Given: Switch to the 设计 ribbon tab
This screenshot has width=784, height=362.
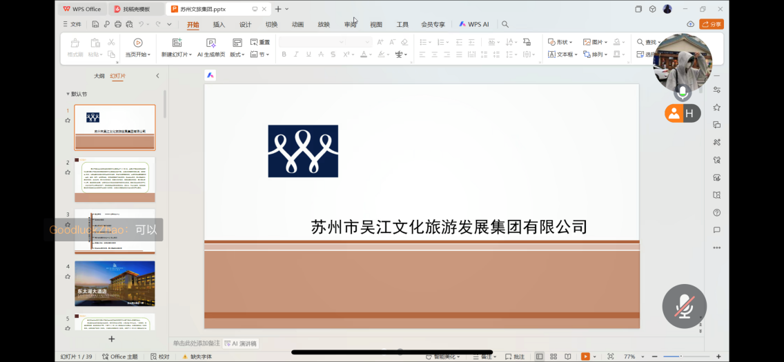Looking at the screenshot, I should coord(245,24).
